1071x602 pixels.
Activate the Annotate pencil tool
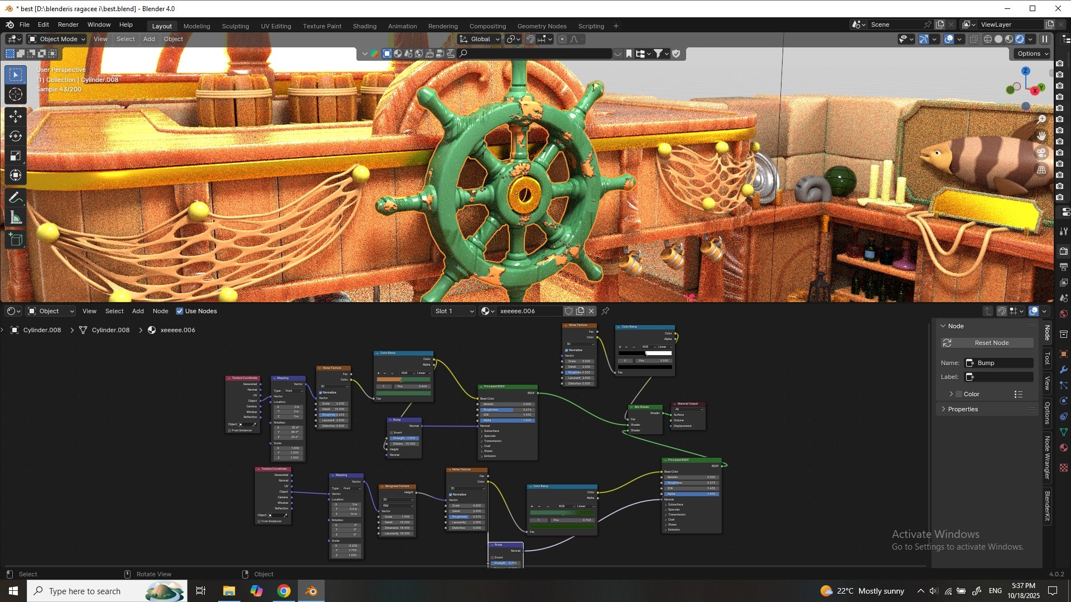point(15,198)
